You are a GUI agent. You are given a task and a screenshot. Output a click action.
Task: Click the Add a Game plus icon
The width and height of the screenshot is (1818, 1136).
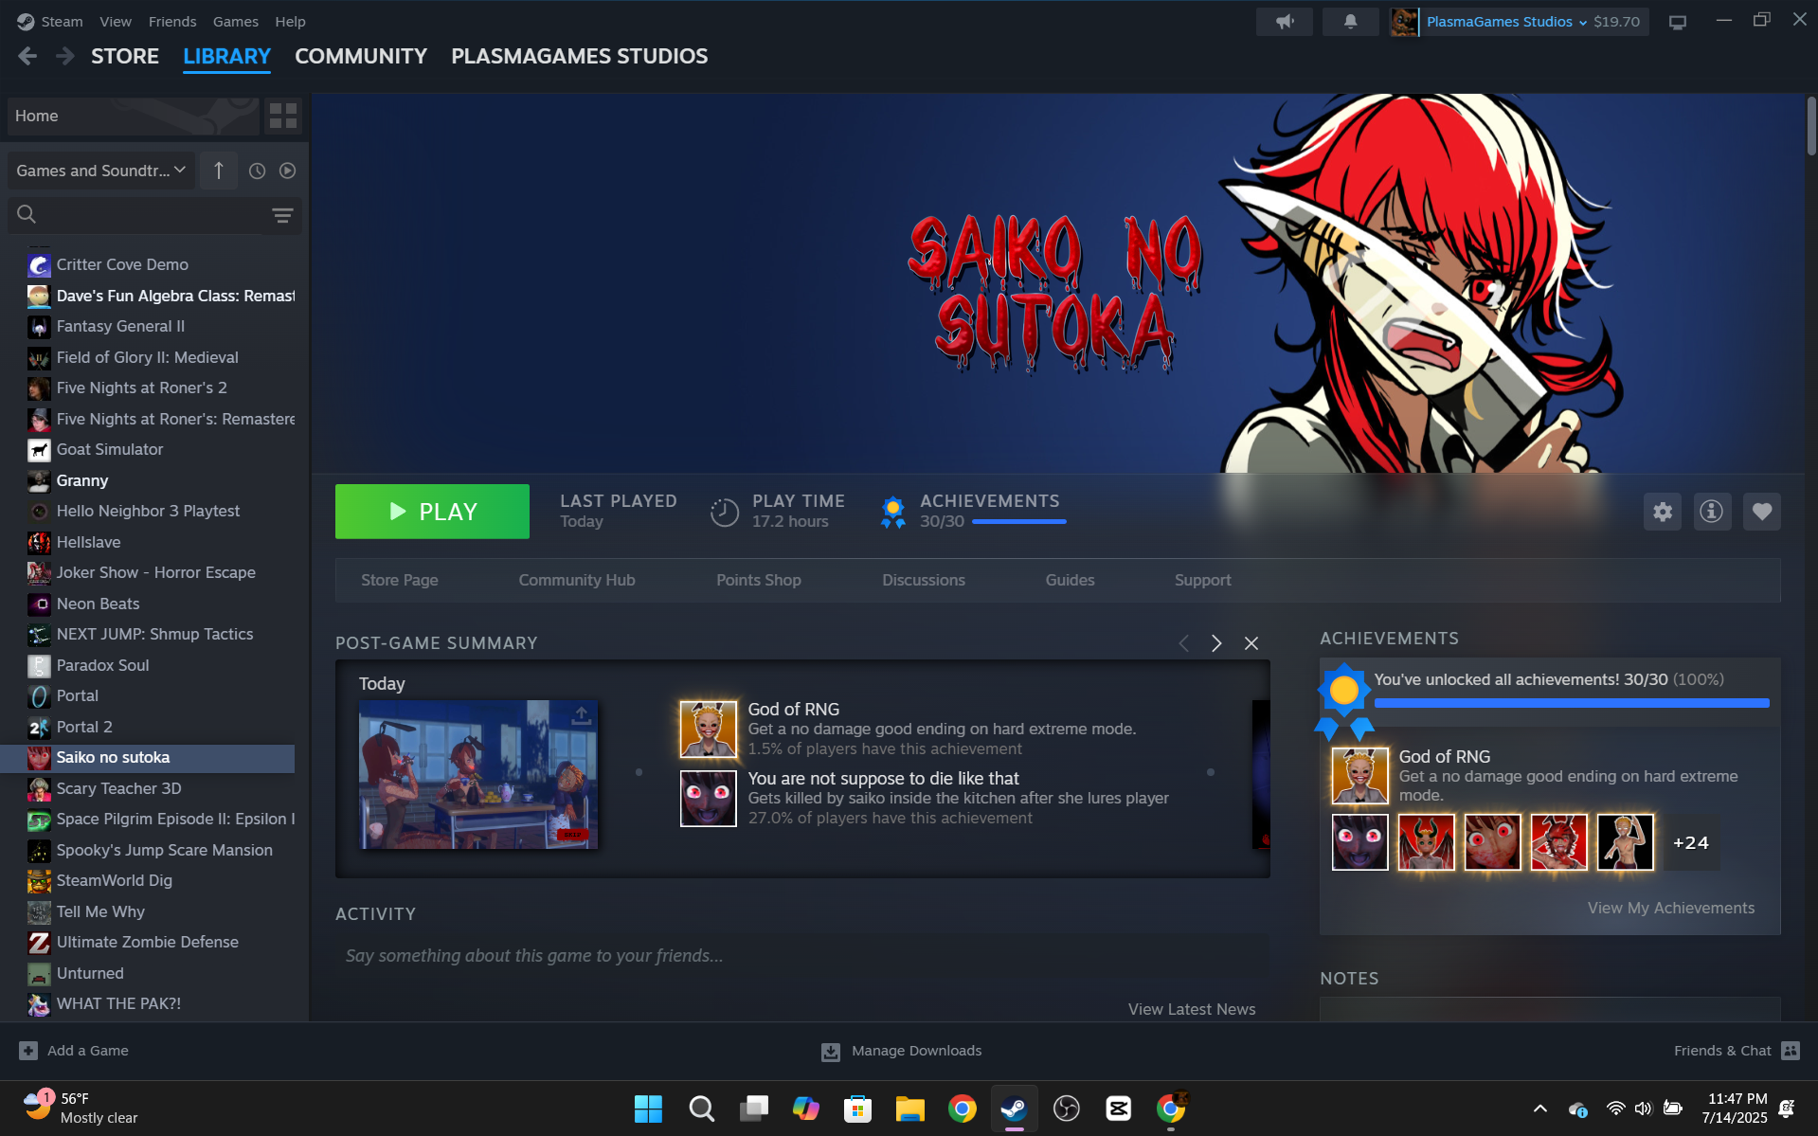(x=28, y=1050)
